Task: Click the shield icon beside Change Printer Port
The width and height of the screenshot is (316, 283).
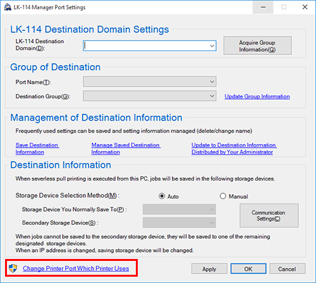Action: pos(13,268)
